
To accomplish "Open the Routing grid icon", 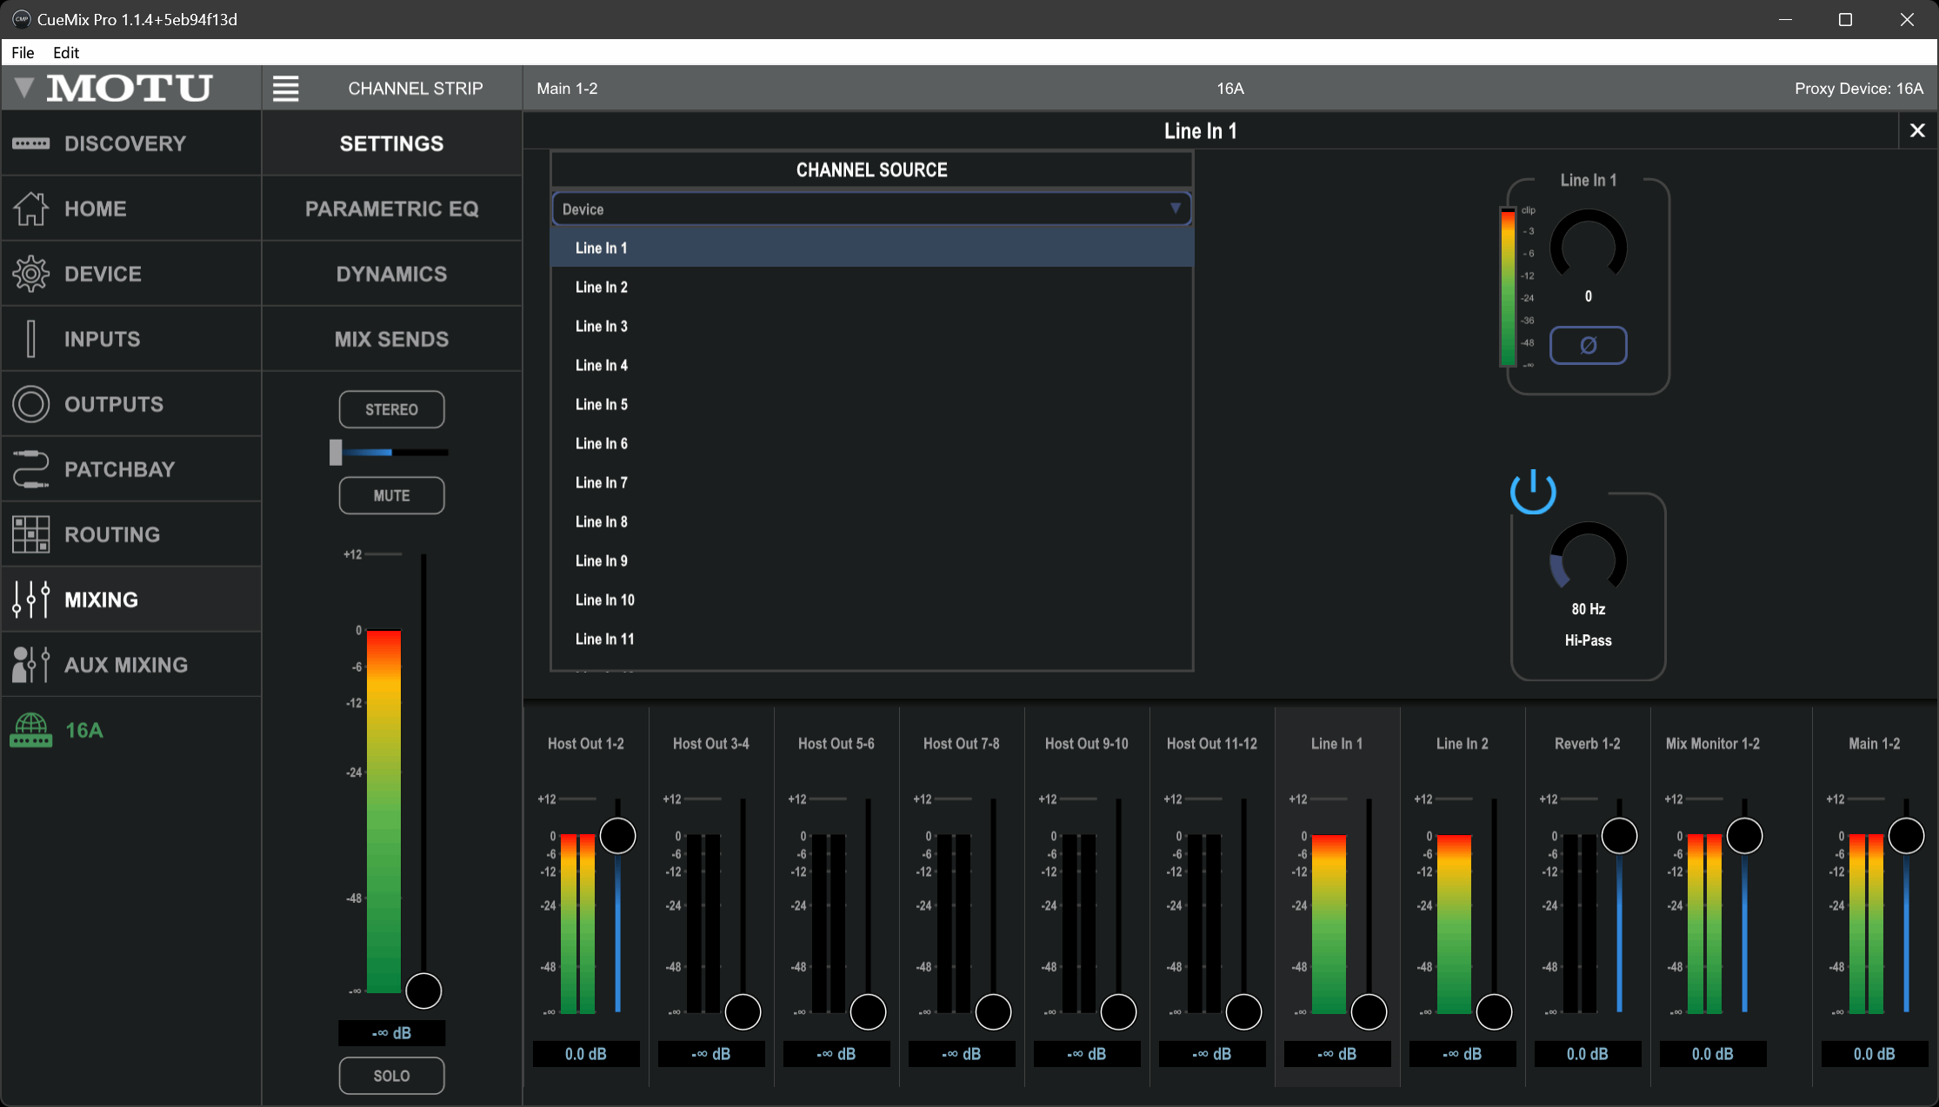I will pyautogui.click(x=31, y=534).
